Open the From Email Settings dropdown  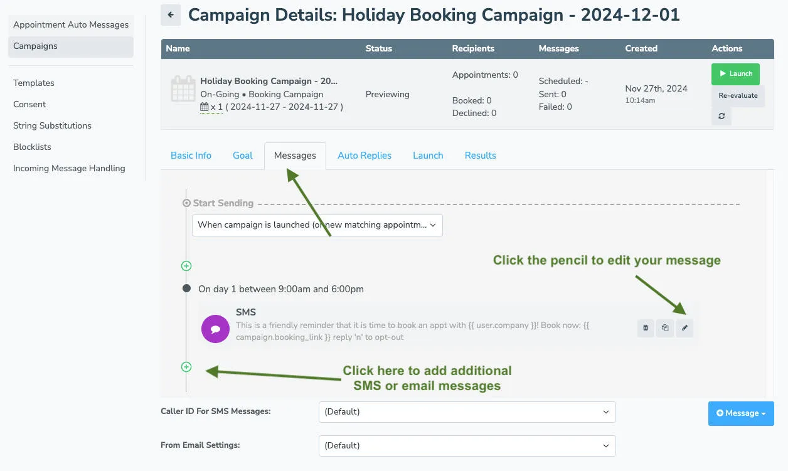pyautogui.click(x=467, y=445)
